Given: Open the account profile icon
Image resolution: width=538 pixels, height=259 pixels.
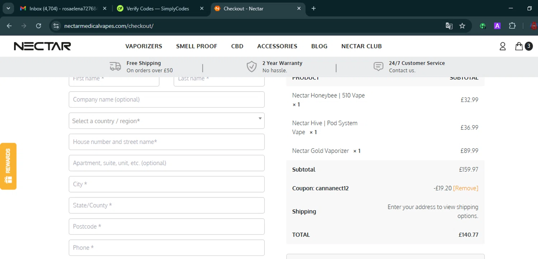Looking at the screenshot, I should [x=502, y=46].
